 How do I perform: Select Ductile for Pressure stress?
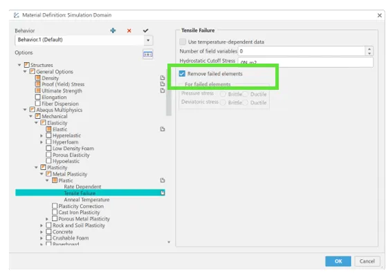pos(245,94)
